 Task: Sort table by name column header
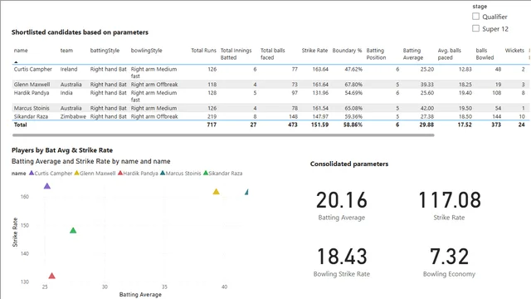[21, 51]
